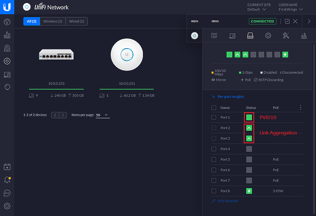Open the Per-port insights link

click(x=230, y=96)
